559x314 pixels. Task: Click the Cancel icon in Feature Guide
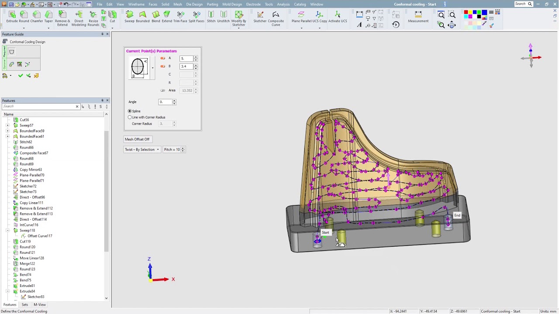(36, 76)
